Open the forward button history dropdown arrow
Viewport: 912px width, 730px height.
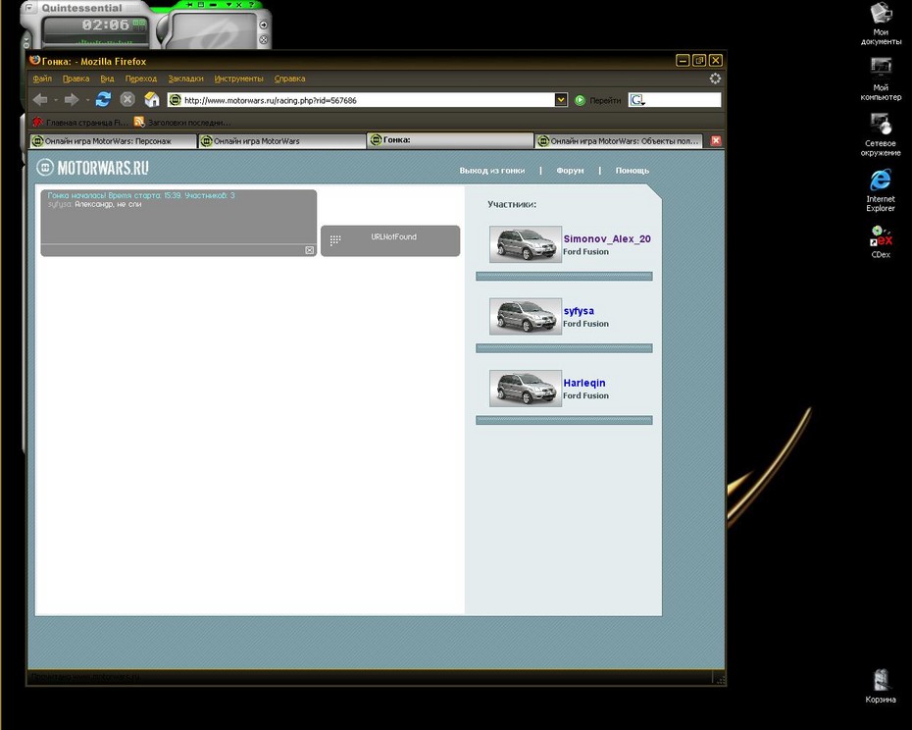[x=87, y=100]
